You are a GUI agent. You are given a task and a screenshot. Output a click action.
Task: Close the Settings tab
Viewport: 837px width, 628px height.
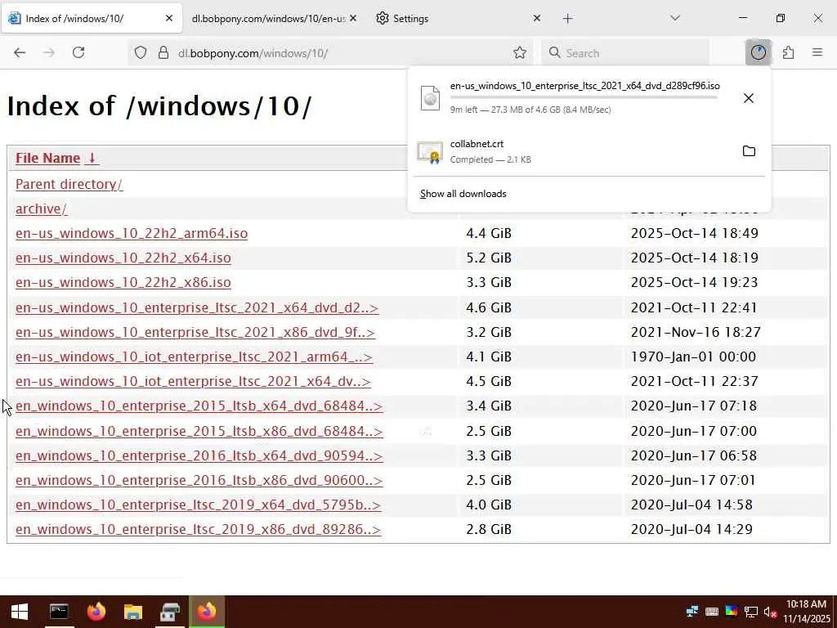point(537,19)
